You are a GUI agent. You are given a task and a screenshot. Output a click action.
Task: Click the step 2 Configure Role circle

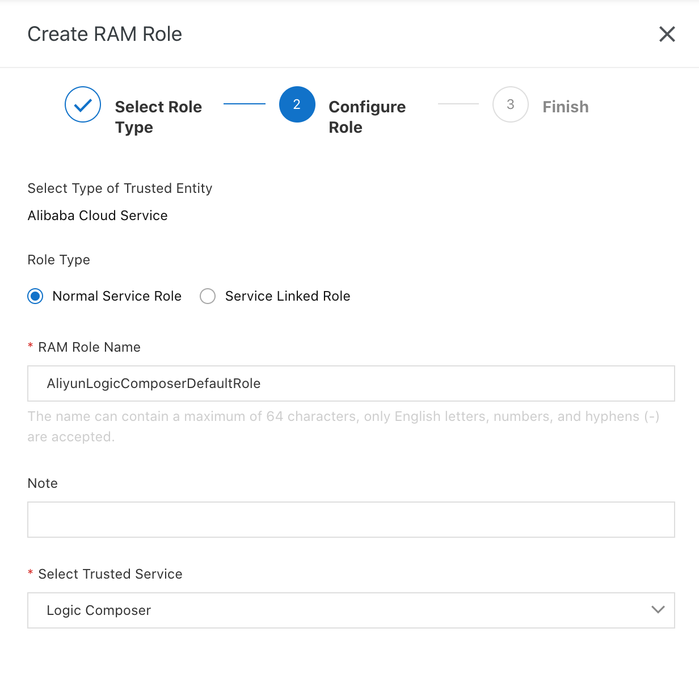[x=297, y=104]
